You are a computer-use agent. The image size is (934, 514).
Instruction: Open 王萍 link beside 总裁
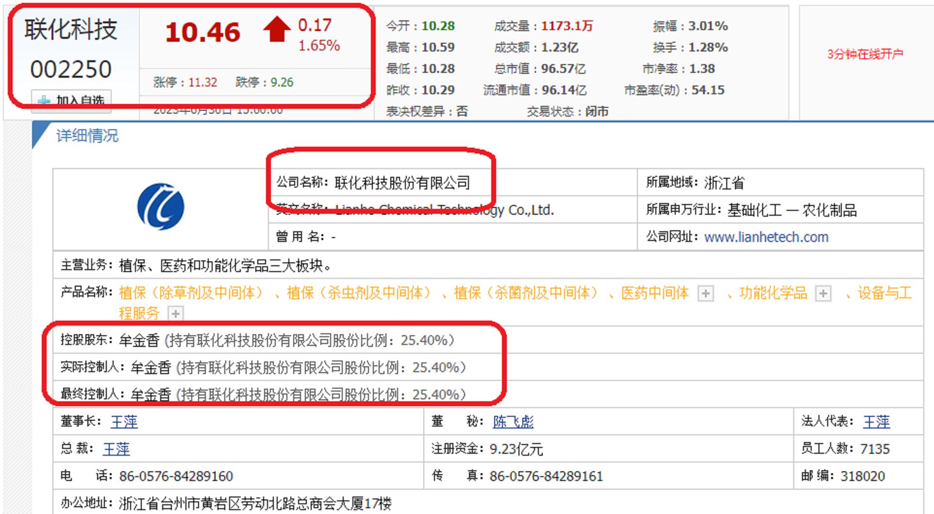[x=117, y=449]
